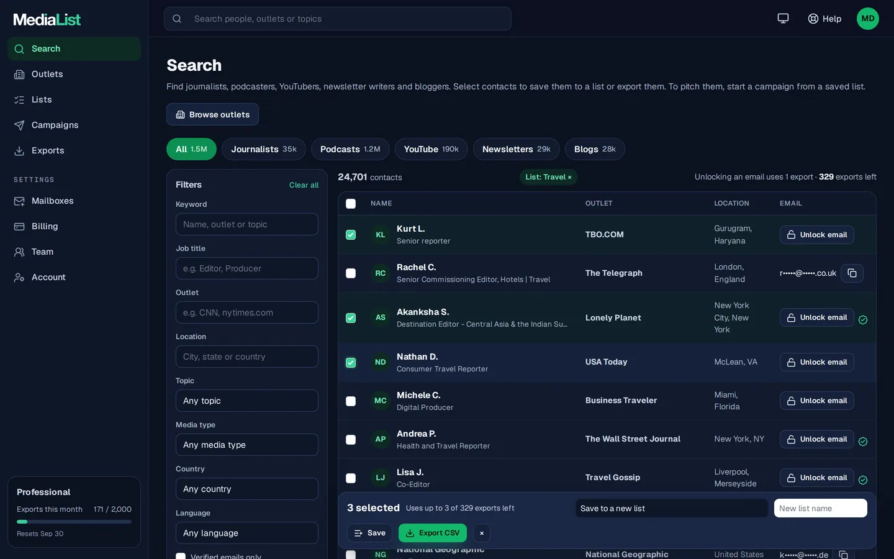The image size is (894, 559).
Task: Click verified check icon in Lisa J. row
Action: tap(863, 480)
